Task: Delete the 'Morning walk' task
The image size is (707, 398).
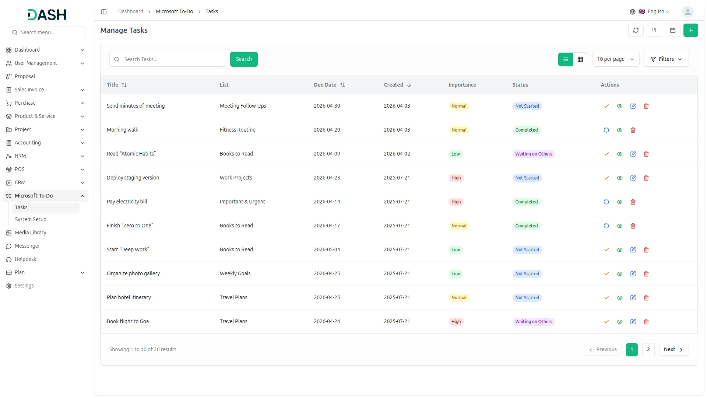Action: [633, 130]
